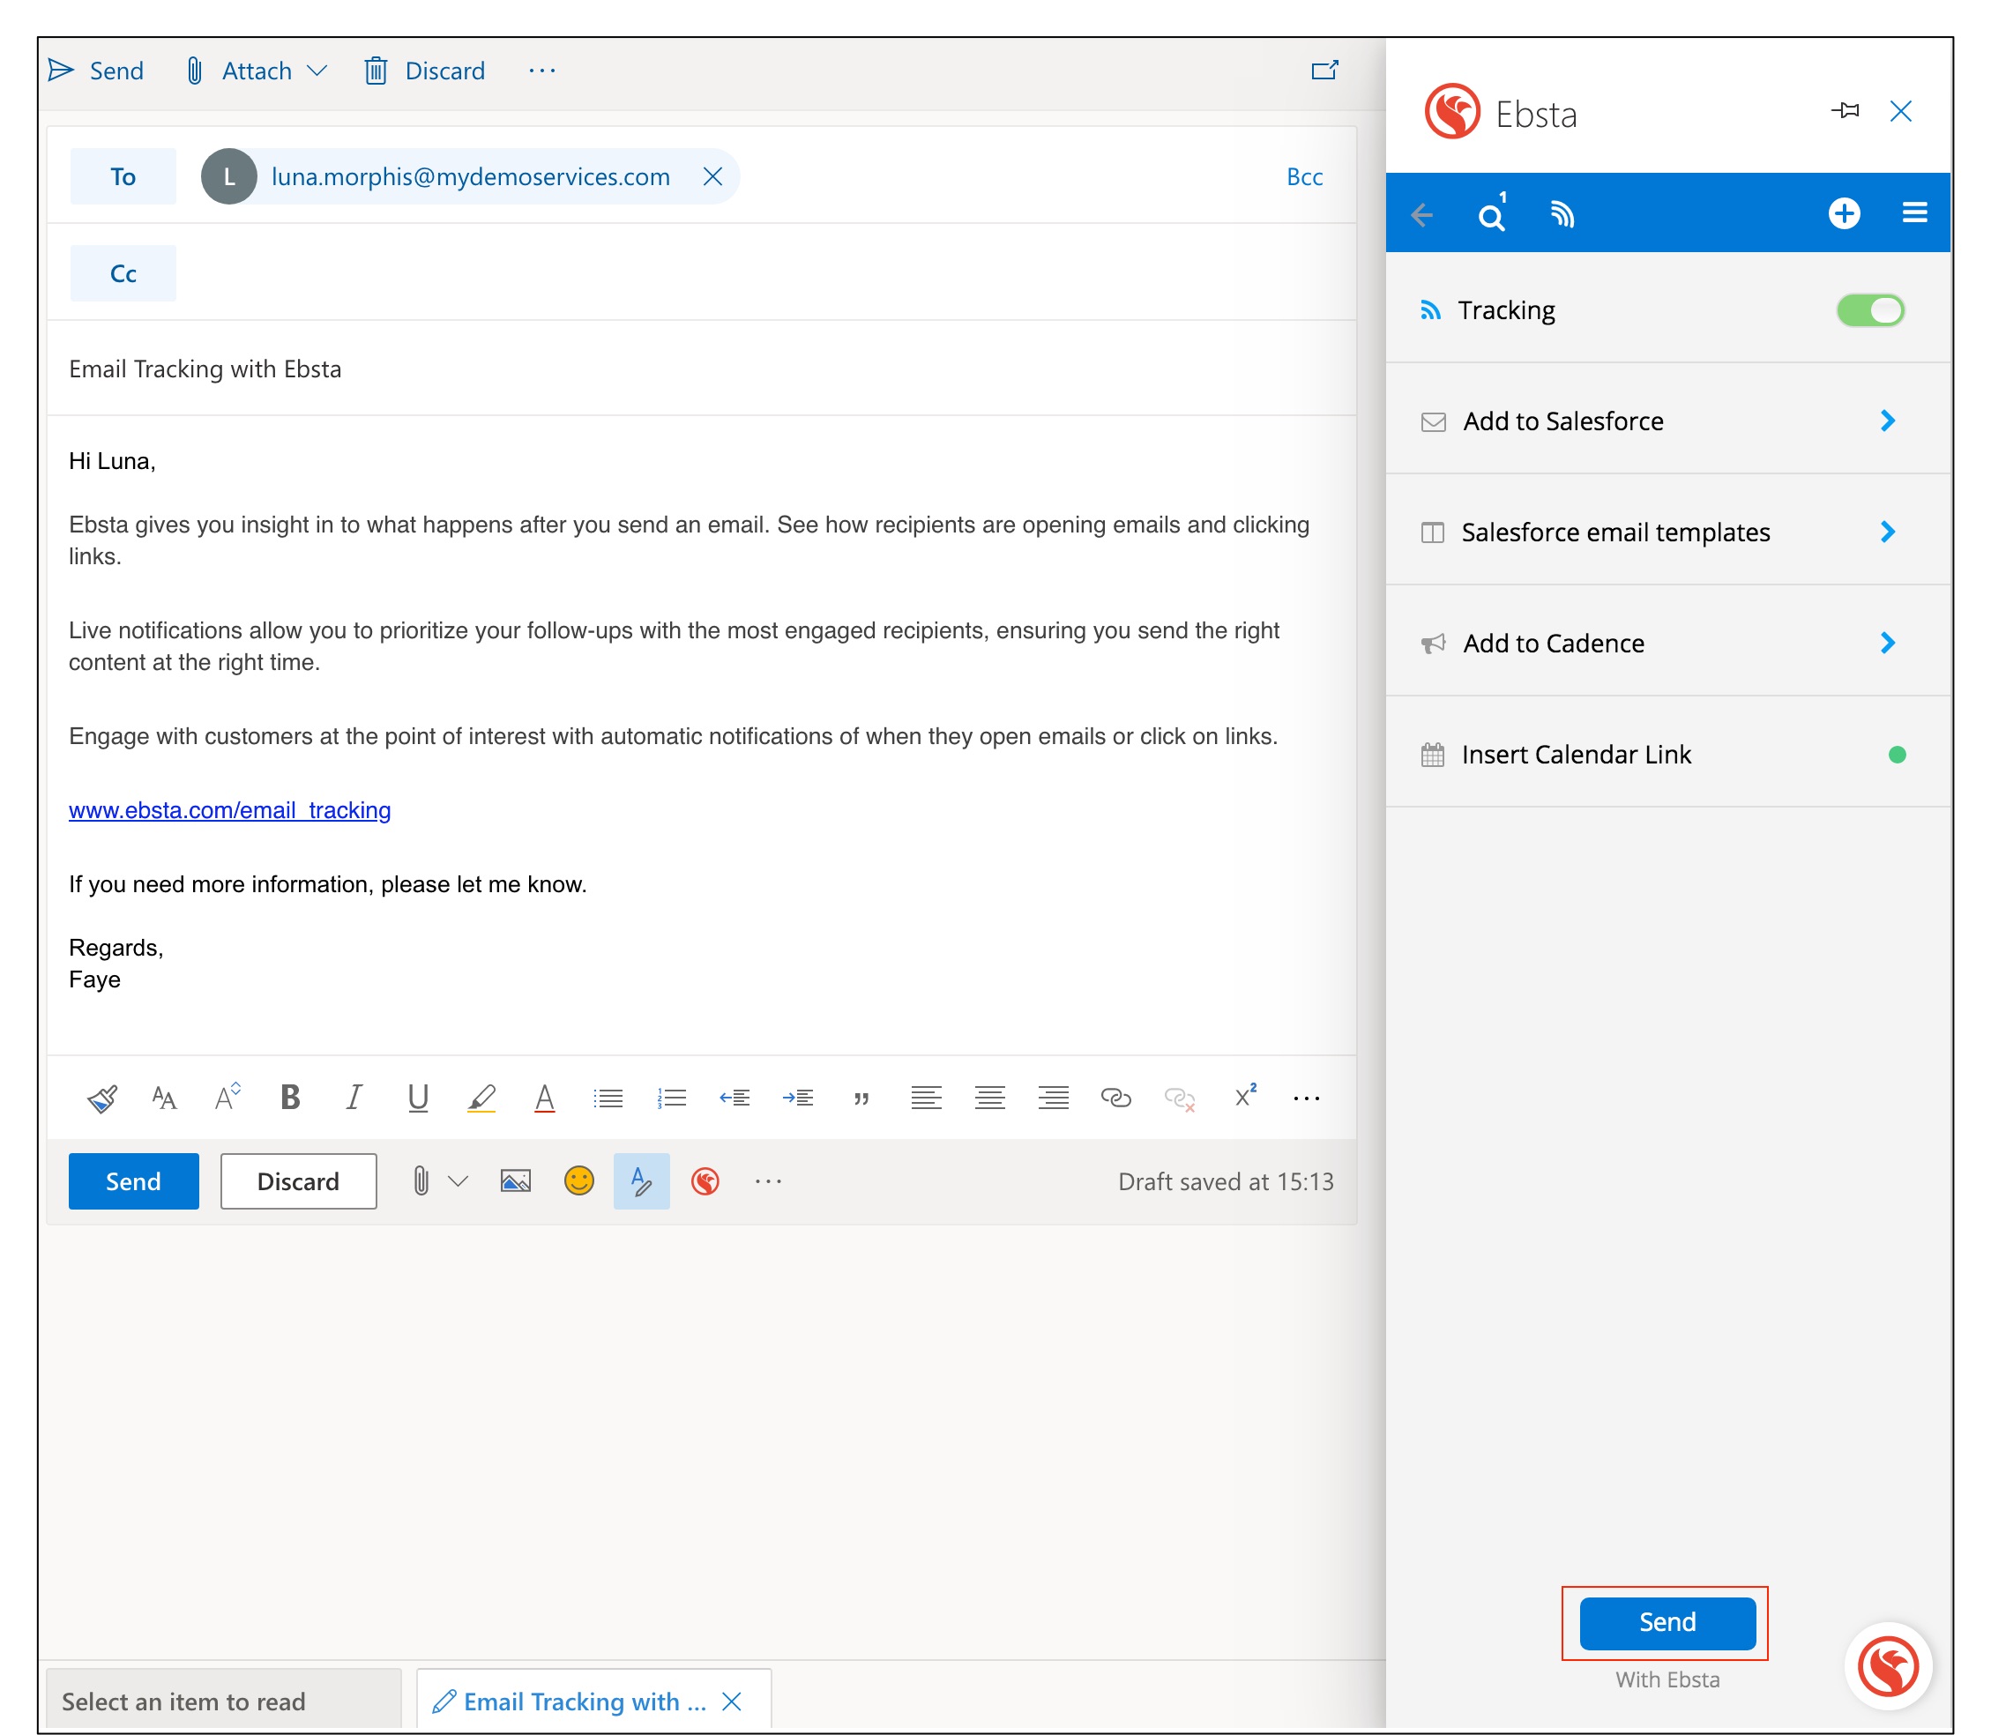Click the insert pictures inline icon
Screen dimensions: 1991x1735
click(x=515, y=1181)
